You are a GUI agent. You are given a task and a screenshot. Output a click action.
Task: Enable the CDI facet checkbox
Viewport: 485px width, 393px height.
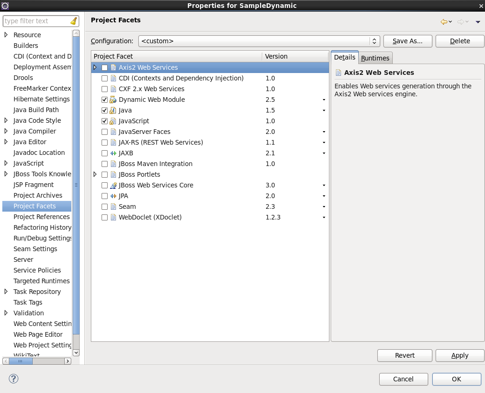click(104, 78)
